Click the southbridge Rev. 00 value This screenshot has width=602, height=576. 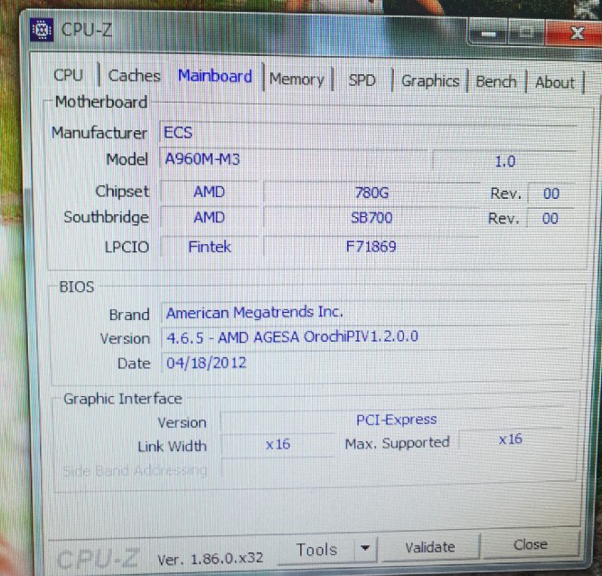(x=550, y=219)
